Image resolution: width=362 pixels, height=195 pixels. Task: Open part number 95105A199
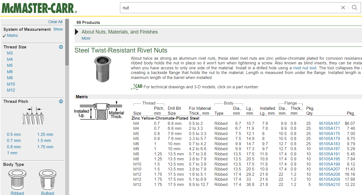(x=329, y=164)
